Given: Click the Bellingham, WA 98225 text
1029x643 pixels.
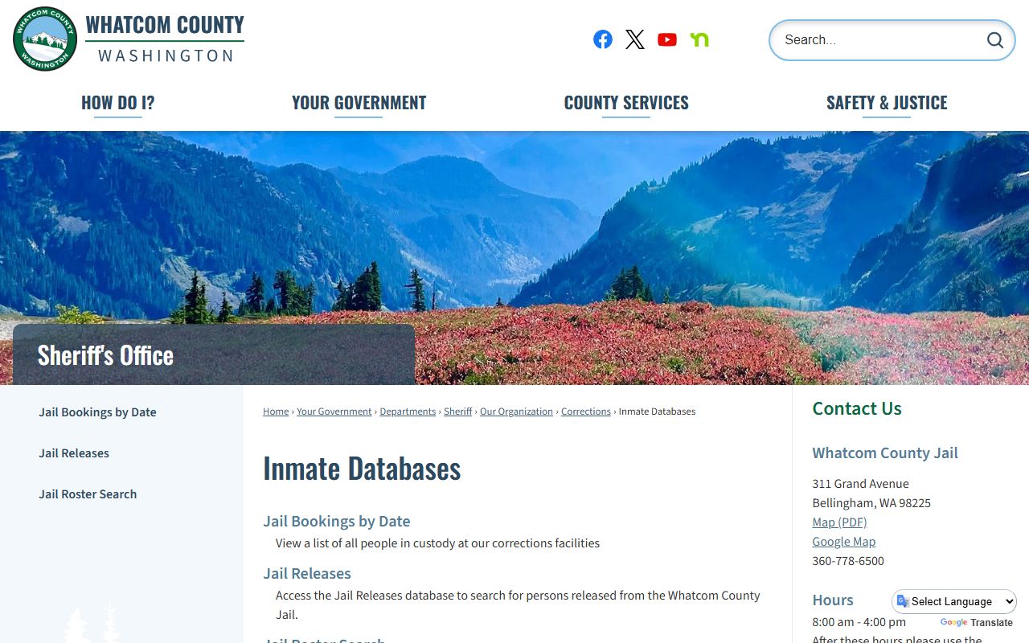Looking at the screenshot, I should (871, 503).
